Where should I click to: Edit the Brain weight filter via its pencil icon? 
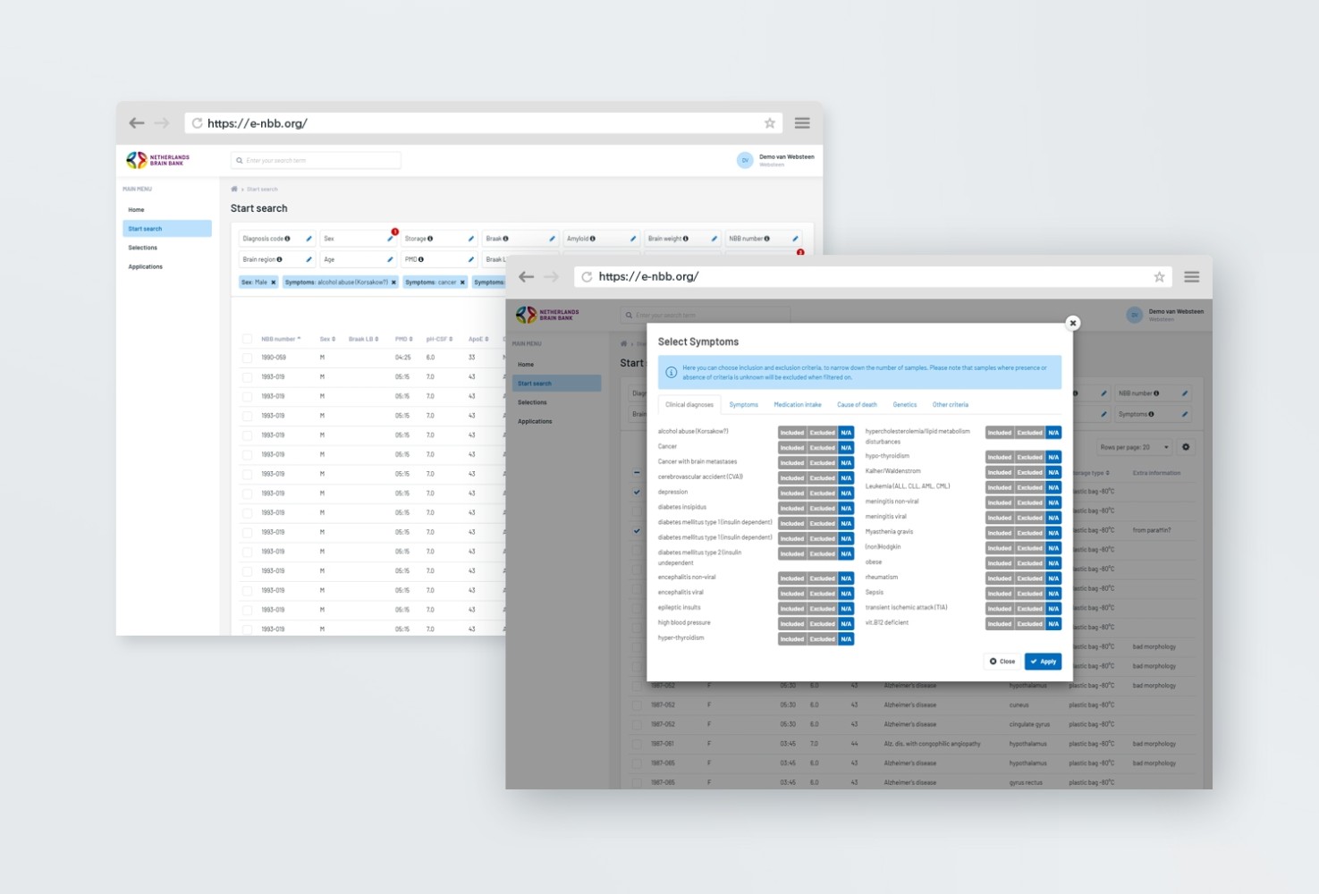coord(714,239)
